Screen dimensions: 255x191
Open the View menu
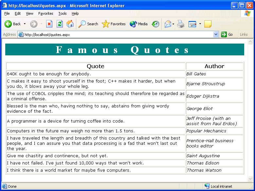click(x=29, y=13)
